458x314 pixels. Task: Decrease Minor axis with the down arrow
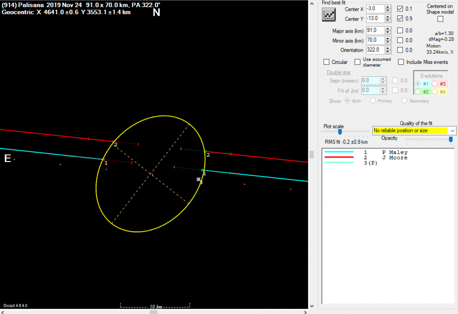coord(387,42)
